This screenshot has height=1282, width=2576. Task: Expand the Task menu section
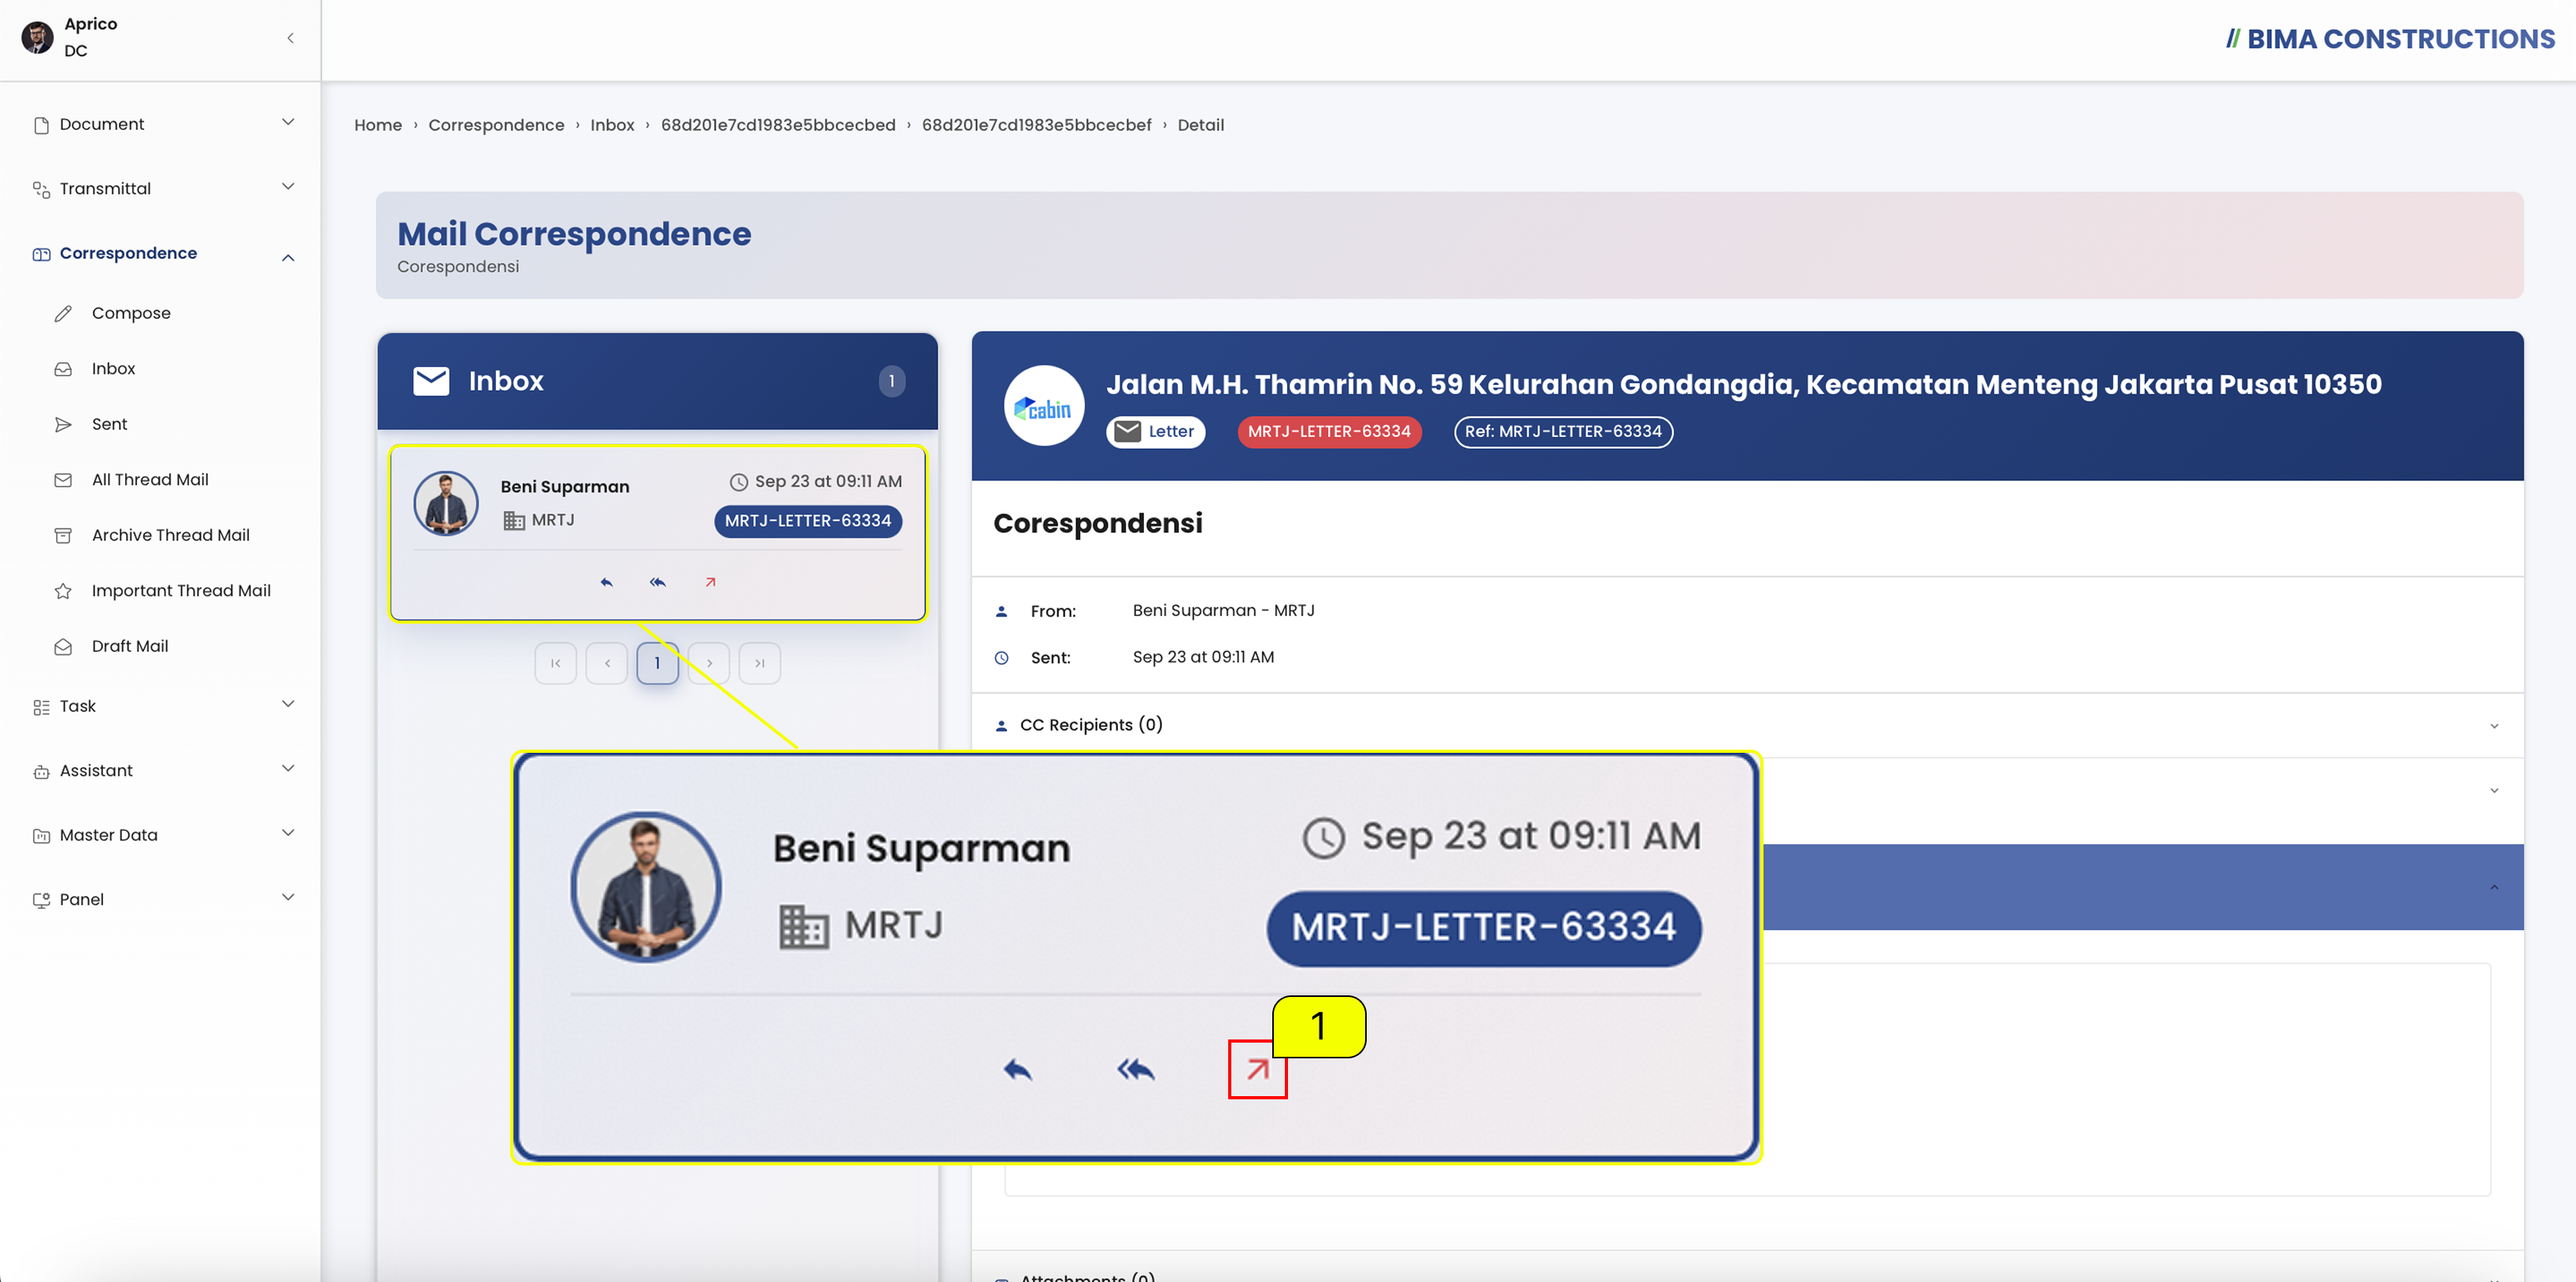click(x=162, y=706)
